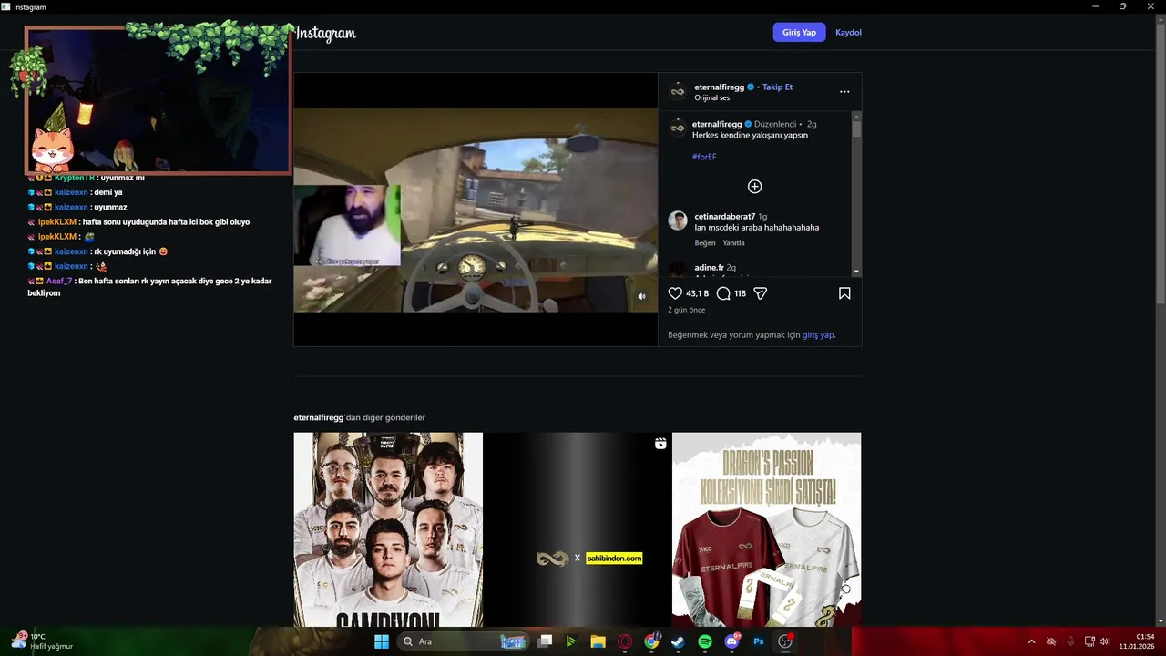
Task: Open the #forEF hashtag
Action: point(704,157)
